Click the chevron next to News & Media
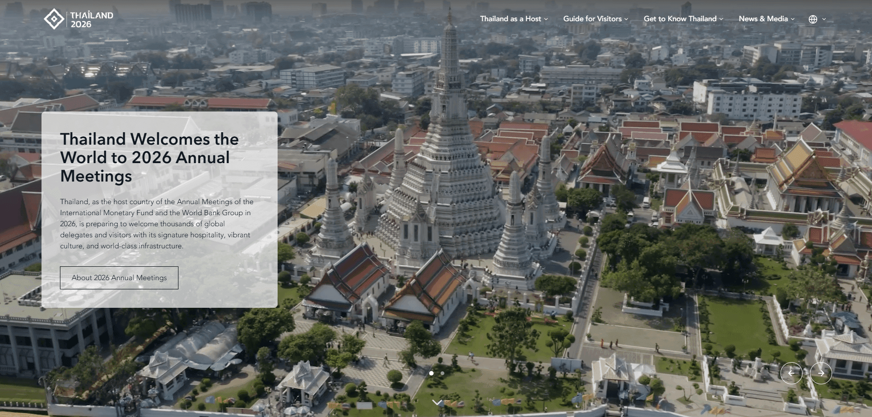This screenshot has height=417, width=872. [793, 19]
